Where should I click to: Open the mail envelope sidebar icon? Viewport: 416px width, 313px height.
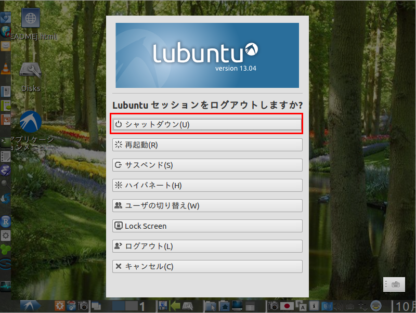(5, 46)
